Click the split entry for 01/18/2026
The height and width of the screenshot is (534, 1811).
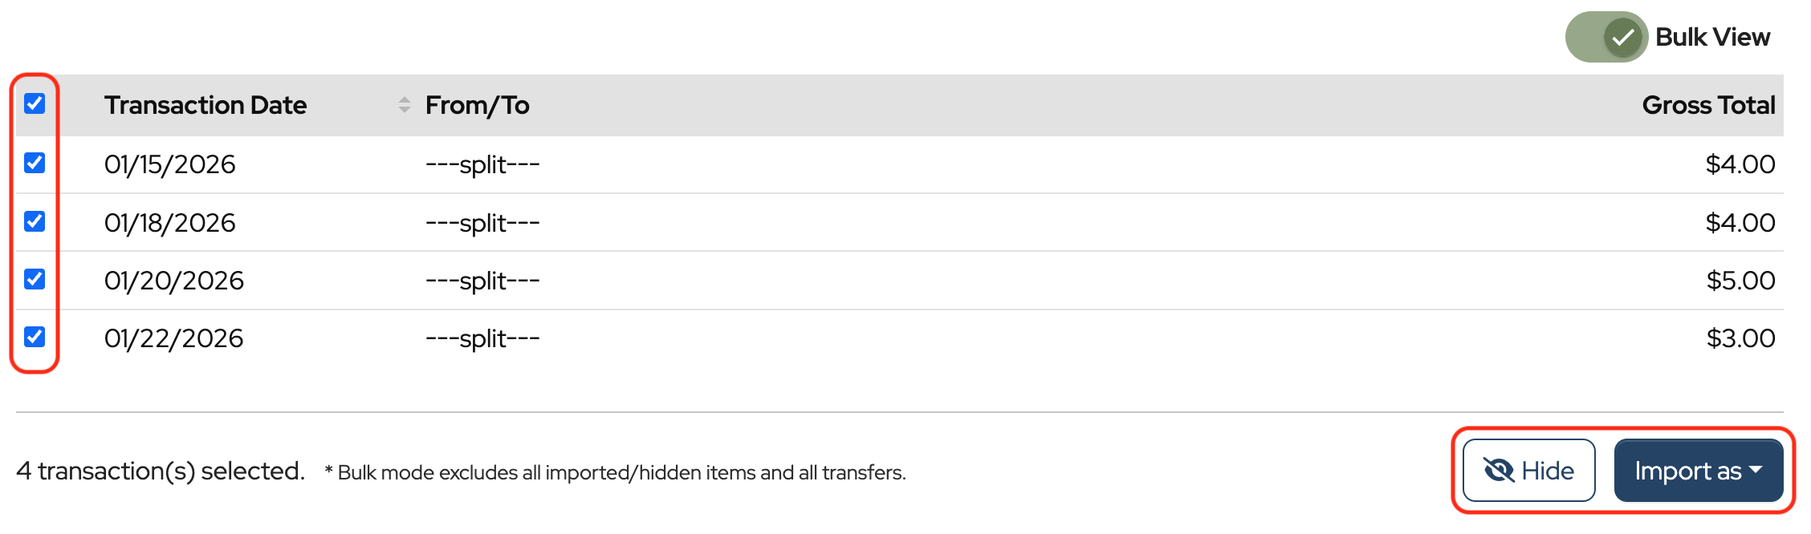482,223
